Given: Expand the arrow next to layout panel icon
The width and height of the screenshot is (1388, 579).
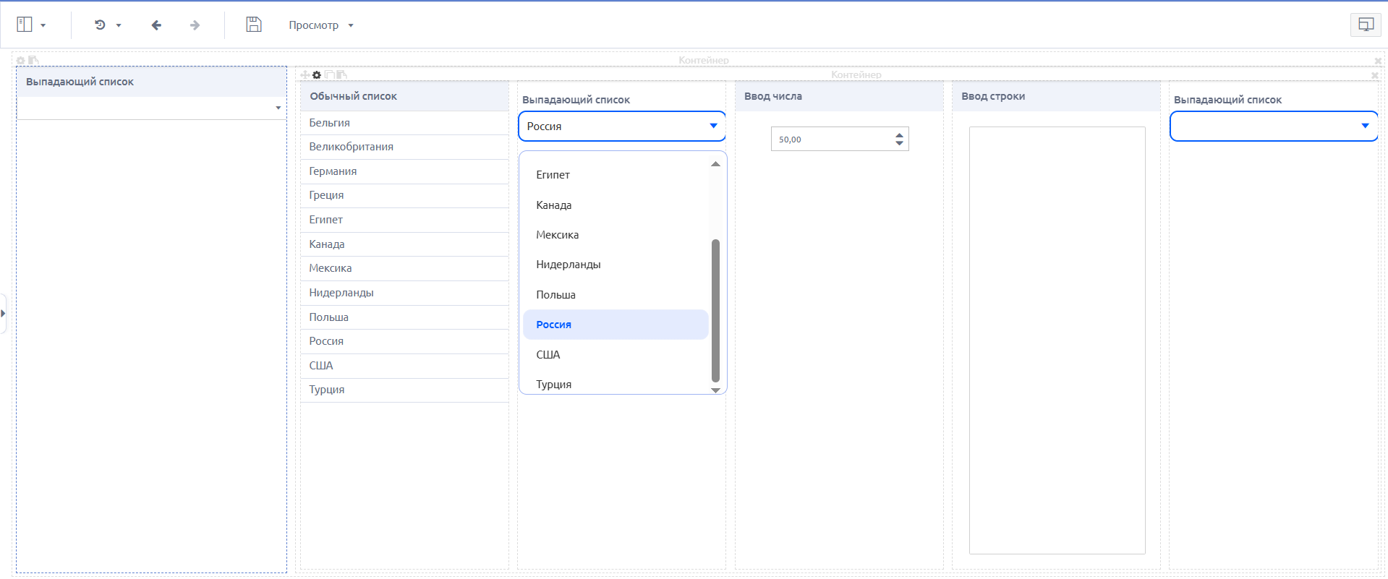Looking at the screenshot, I should tap(43, 25).
